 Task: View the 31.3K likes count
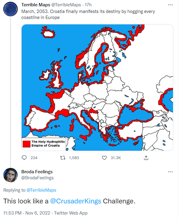coord(116,158)
